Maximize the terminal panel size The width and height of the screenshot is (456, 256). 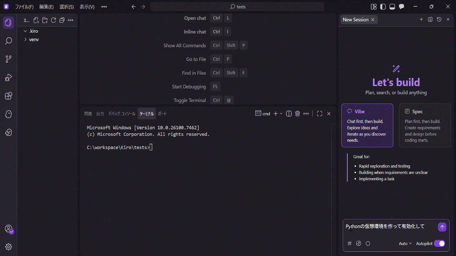click(x=320, y=114)
